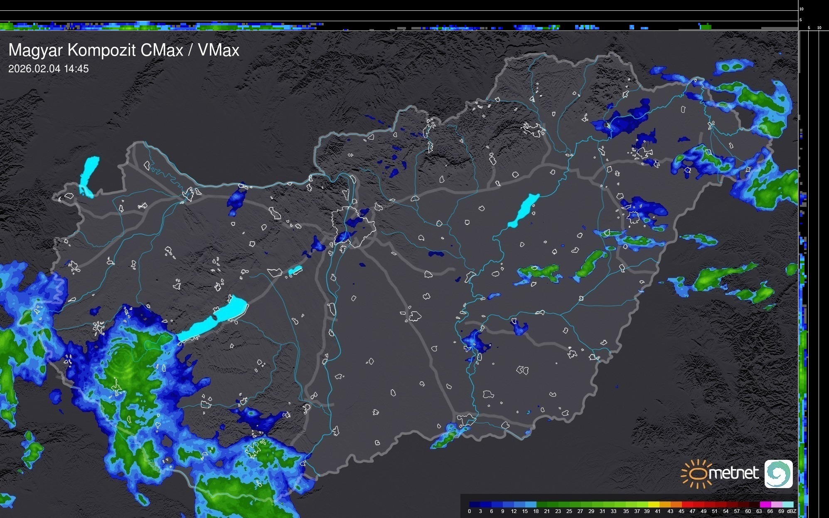Click the Magyar Kompozit CMax / VMax title
The width and height of the screenshot is (829, 518).
(x=124, y=50)
